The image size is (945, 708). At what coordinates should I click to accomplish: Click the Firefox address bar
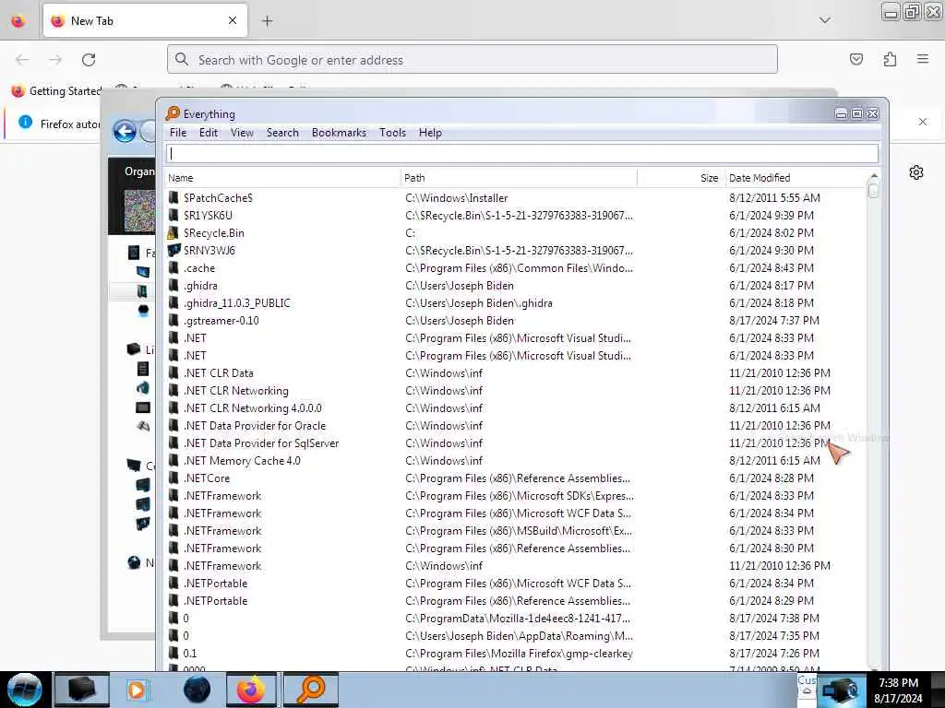[472, 60]
